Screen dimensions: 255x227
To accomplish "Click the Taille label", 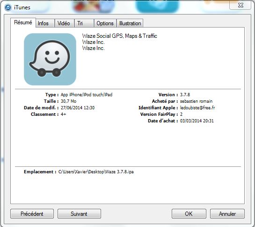I will [51, 101].
